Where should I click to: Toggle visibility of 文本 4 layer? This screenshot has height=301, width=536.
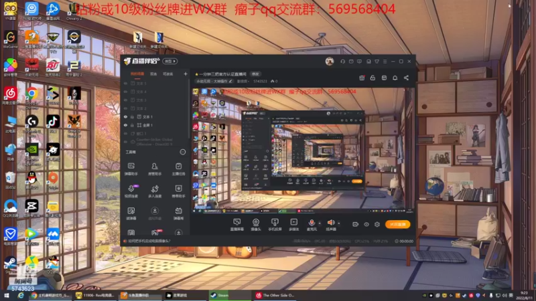pos(125,92)
